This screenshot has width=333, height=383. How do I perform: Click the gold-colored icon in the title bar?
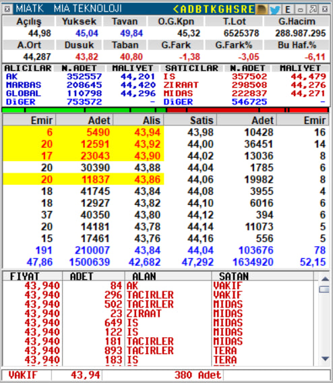pos(262,9)
